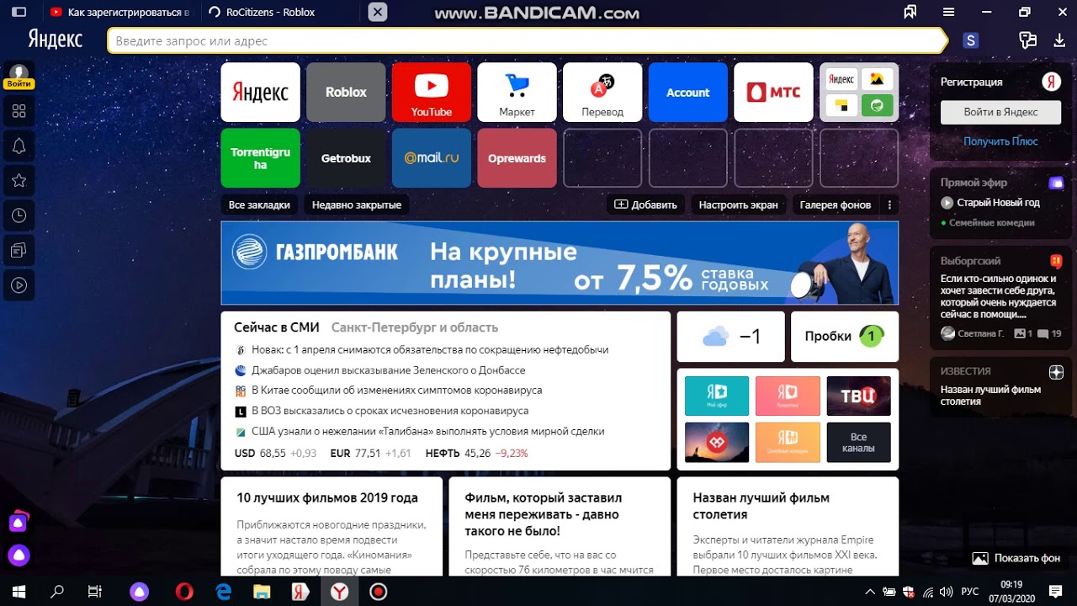Open the USD exchange rate 68,55
The height and width of the screenshot is (606, 1077).
(275, 453)
